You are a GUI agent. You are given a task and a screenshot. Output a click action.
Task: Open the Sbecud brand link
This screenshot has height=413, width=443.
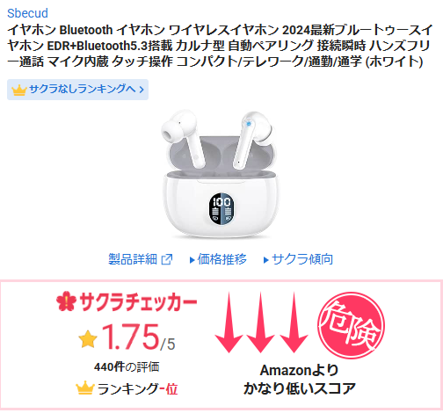tap(27, 13)
